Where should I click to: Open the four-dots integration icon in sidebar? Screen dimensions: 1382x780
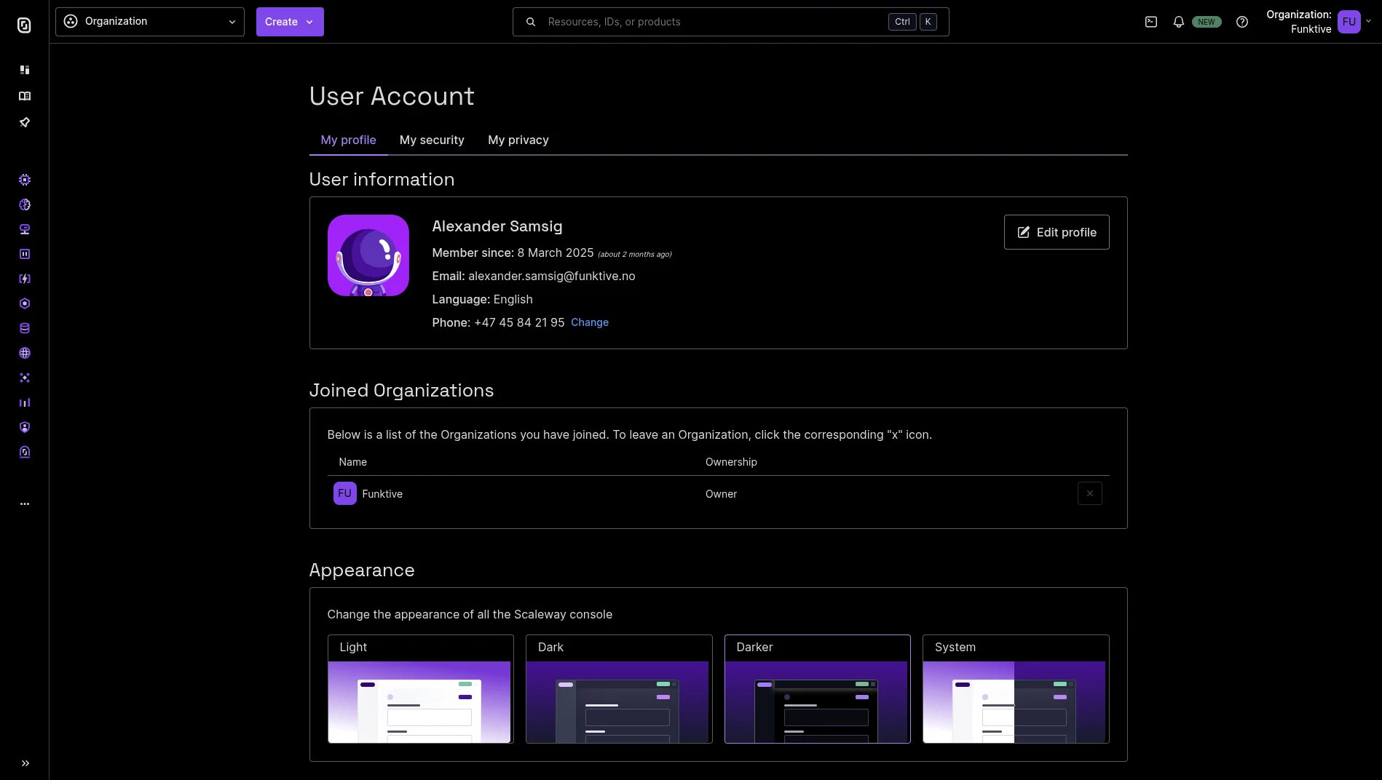[x=25, y=378]
